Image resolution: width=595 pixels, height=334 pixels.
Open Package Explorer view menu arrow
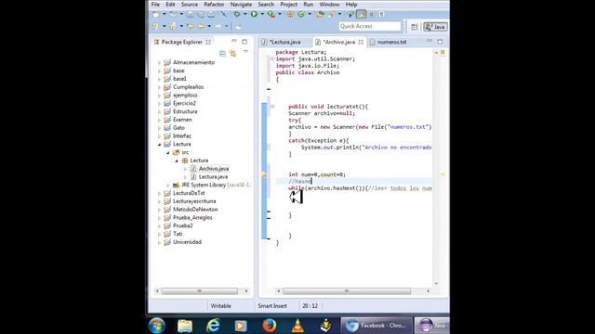click(x=245, y=52)
